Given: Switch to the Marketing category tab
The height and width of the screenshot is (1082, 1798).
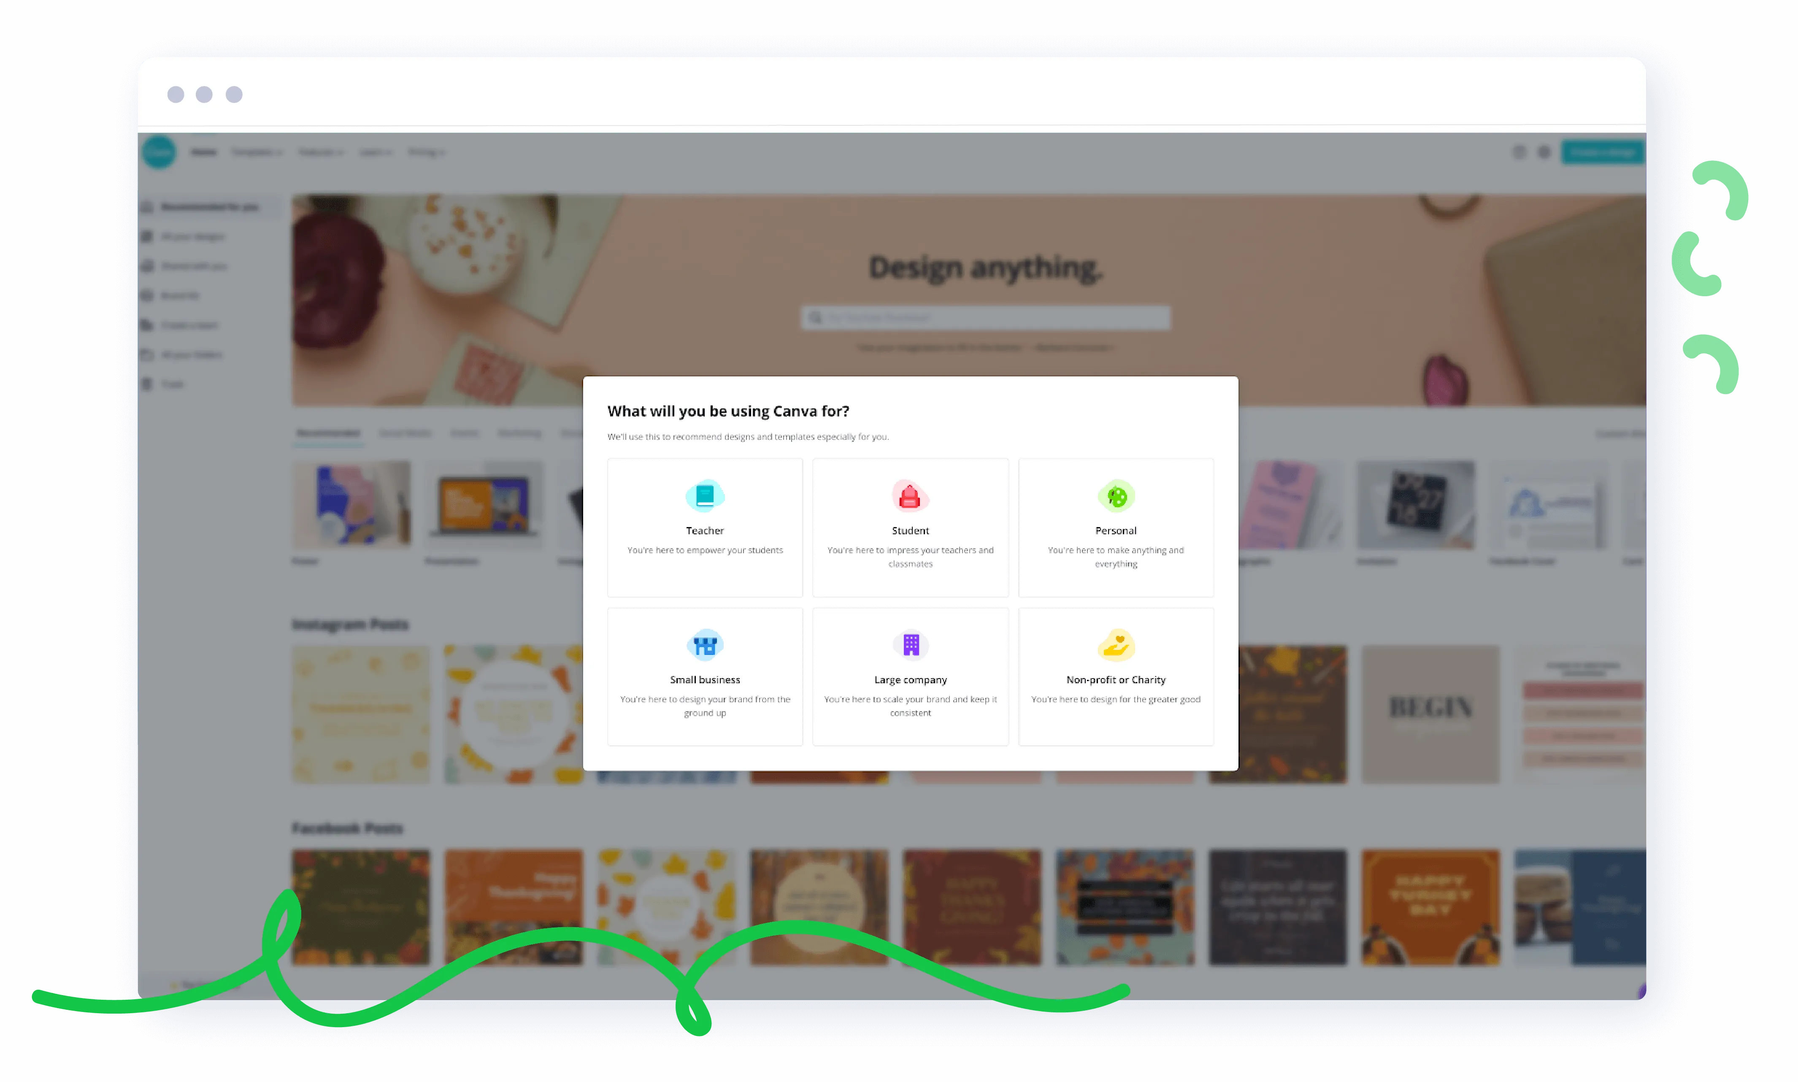Looking at the screenshot, I should pyautogui.click(x=519, y=433).
